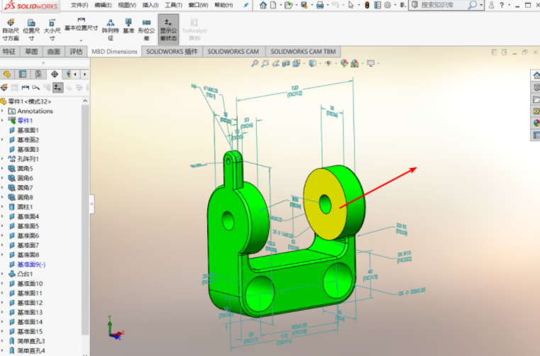Click the right arrow for more panel tabs
This screenshot has width=540, height=356.
click(x=84, y=74)
